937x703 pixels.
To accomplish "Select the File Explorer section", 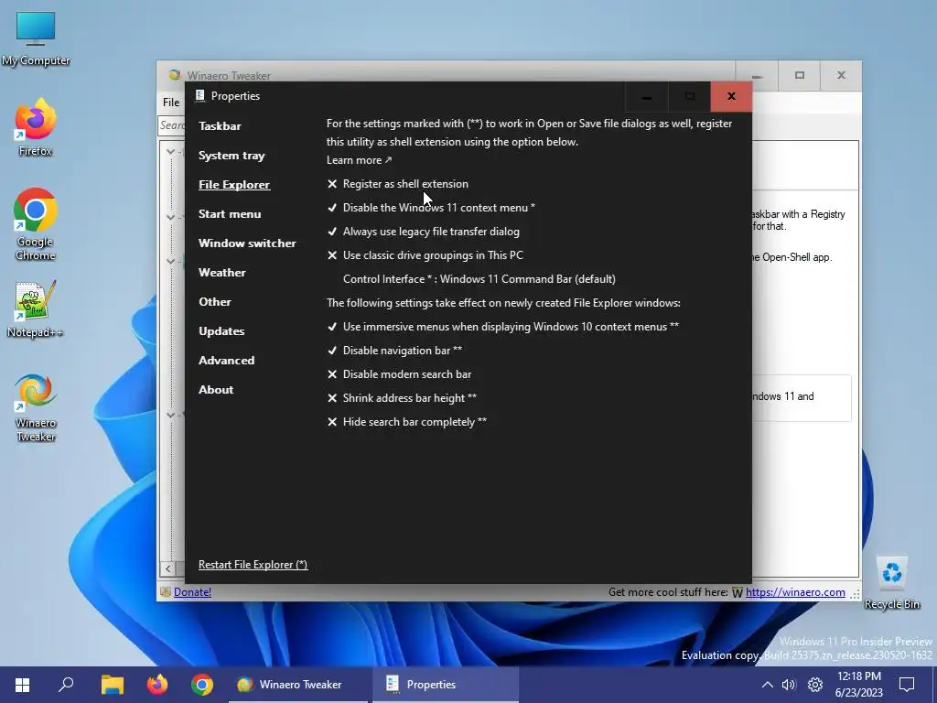I will pos(234,185).
